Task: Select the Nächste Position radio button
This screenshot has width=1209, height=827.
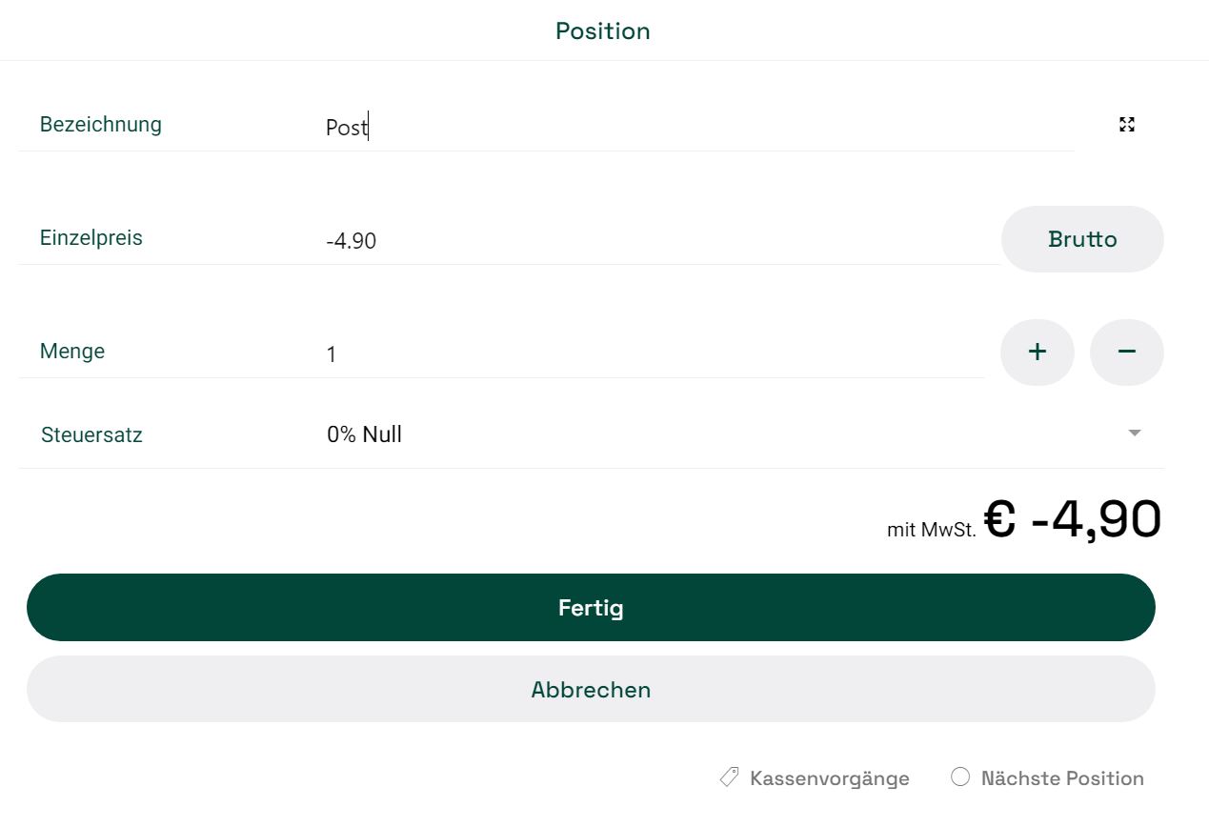Action: click(x=960, y=777)
